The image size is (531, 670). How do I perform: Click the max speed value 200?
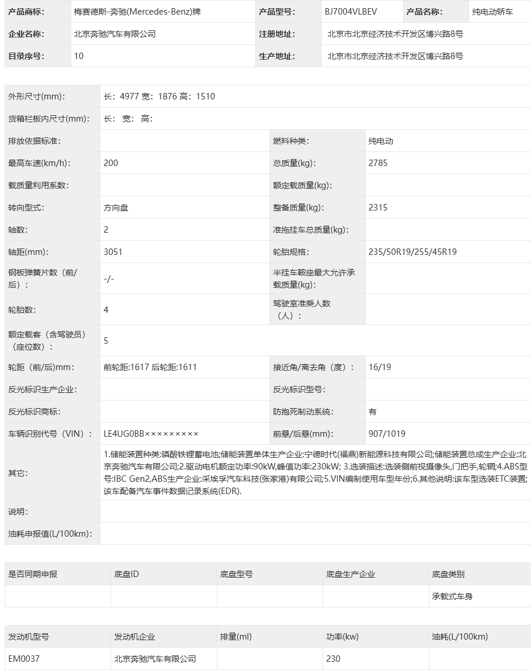(111, 163)
